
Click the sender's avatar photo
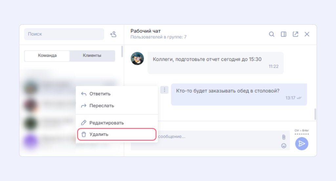coord(137,58)
